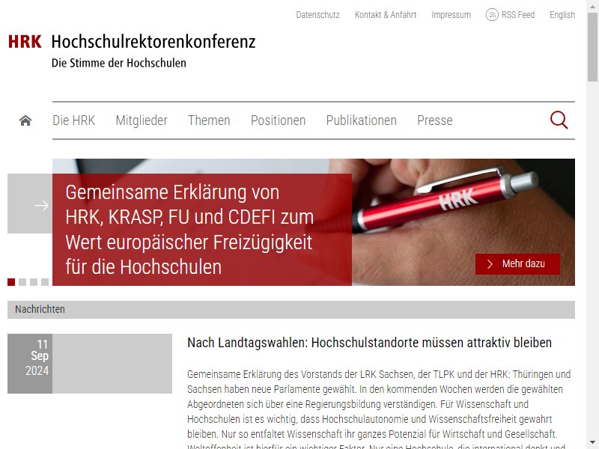
Task: Switch language to English
Action: [x=562, y=15]
